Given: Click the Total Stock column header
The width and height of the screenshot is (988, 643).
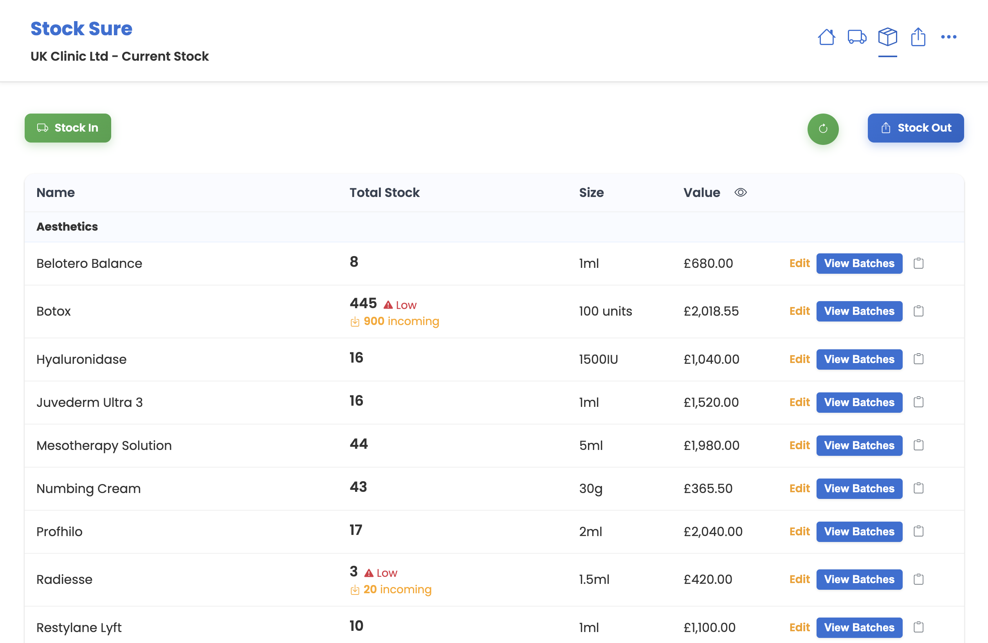Looking at the screenshot, I should [x=384, y=193].
